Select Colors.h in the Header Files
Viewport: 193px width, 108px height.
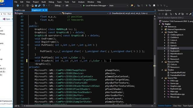(174, 40)
